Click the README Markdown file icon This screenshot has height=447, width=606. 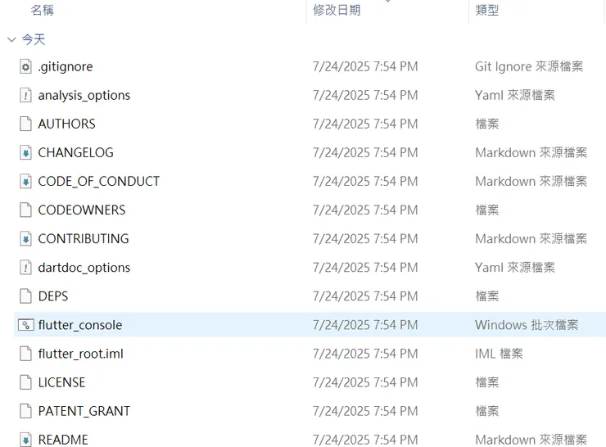25,440
